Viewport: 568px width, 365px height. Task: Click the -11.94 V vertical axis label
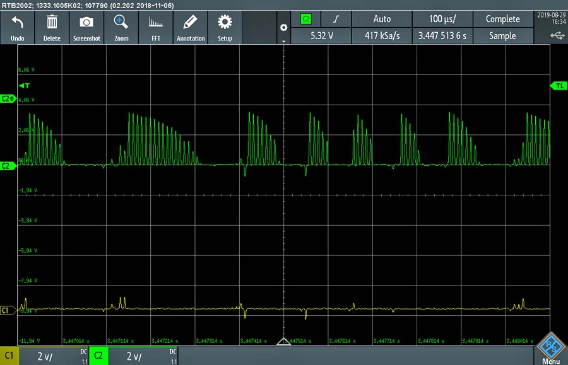[28, 341]
